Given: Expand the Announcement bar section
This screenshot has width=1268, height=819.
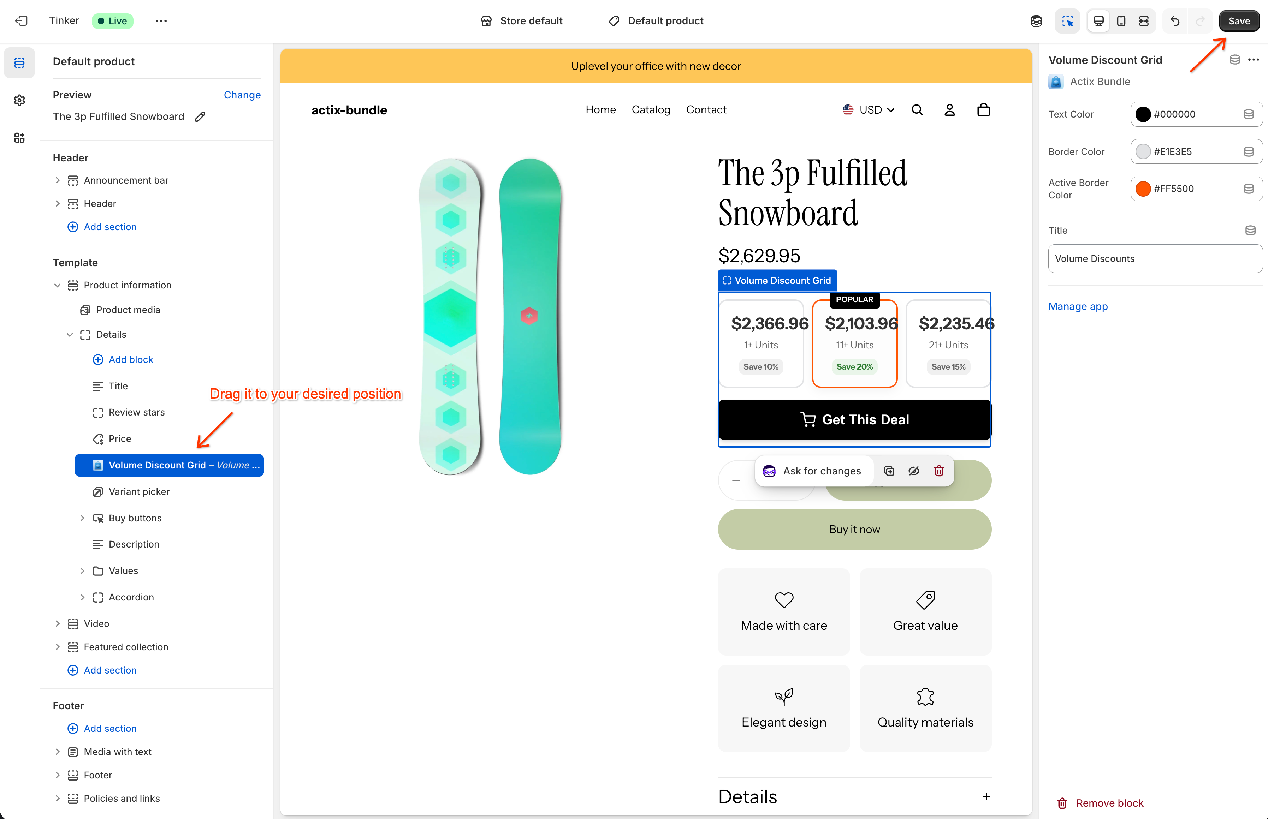Looking at the screenshot, I should click(58, 180).
